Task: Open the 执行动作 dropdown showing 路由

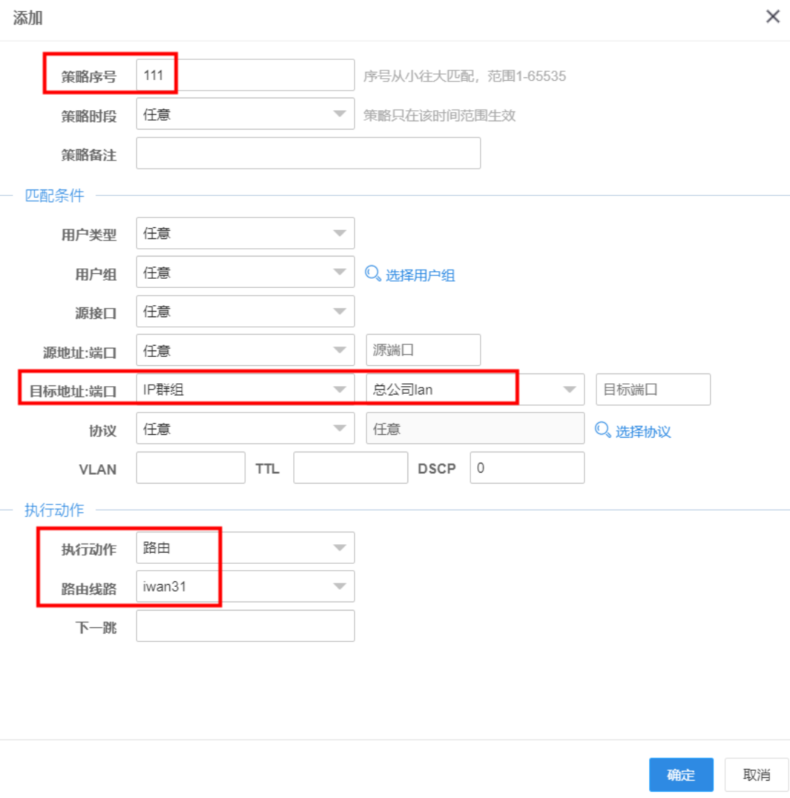Action: click(x=245, y=548)
